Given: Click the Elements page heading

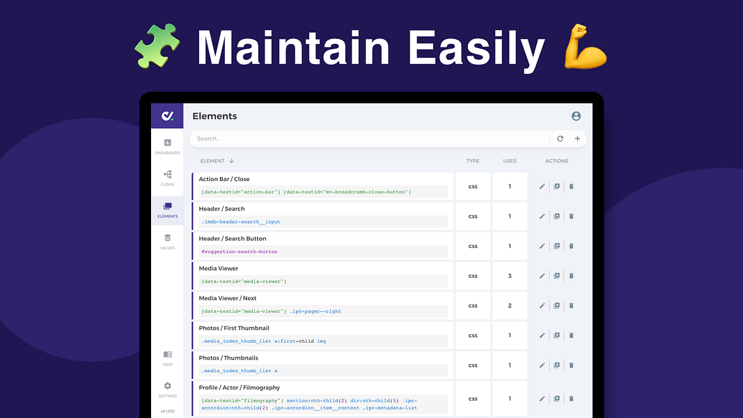Looking at the screenshot, I should coord(214,116).
